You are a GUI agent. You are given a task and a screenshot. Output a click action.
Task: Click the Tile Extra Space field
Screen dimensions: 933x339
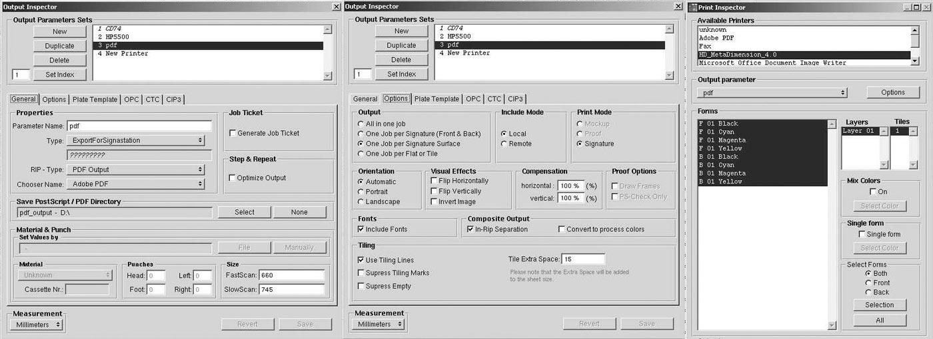(583, 259)
